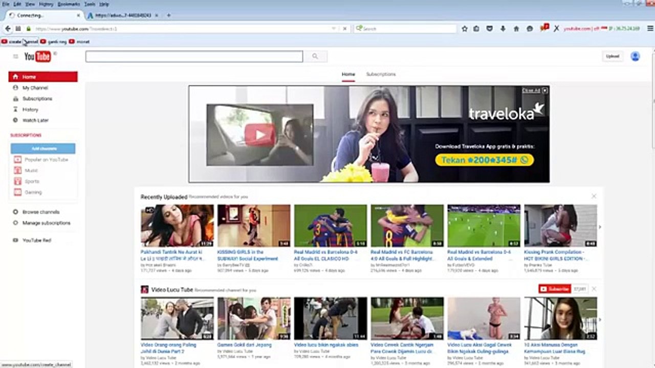Open Real Madrid vs Barcelona EL CLASICO thumbnail

pyautogui.click(x=331, y=226)
